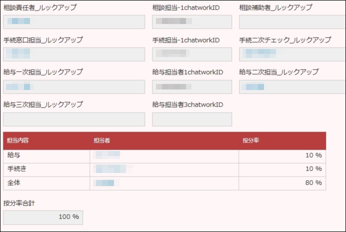Click the 手続二次チェック_ルックアップ label
The height and width of the screenshot is (232, 346).
click(x=285, y=40)
